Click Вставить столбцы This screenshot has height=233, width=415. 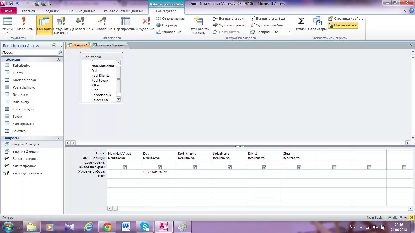point(268,19)
